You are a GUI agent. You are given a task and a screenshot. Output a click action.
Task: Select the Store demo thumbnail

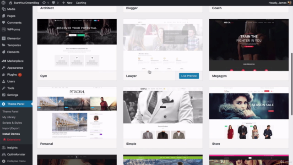click(x=249, y=113)
